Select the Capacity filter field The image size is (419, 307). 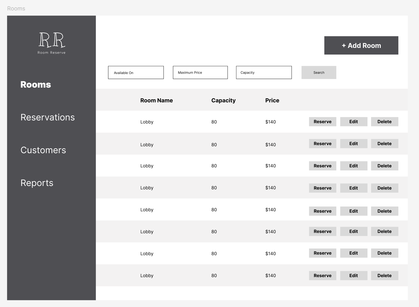click(264, 72)
